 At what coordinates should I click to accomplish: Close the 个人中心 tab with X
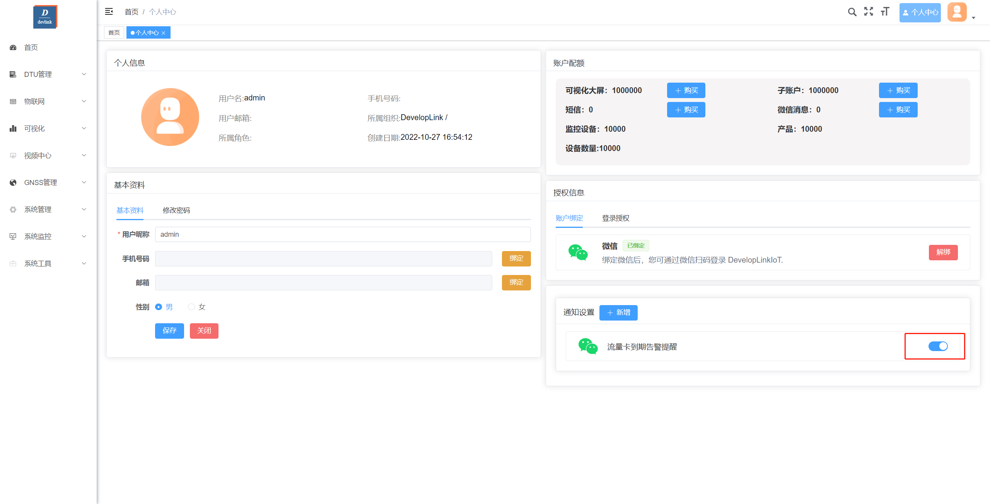coord(164,33)
